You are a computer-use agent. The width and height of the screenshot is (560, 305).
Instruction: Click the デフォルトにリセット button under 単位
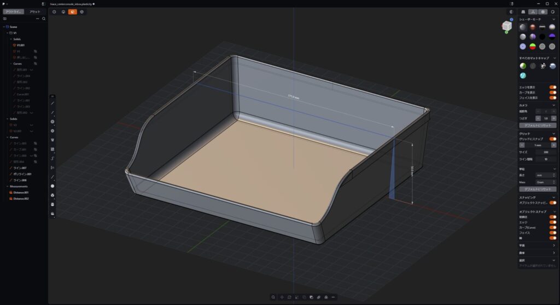pyautogui.click(x=537, y=189)
